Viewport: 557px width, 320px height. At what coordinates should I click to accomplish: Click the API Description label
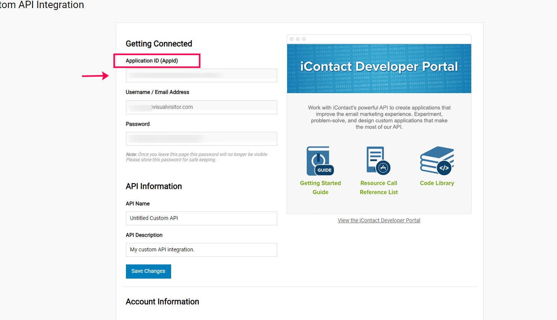coord(144,235)
